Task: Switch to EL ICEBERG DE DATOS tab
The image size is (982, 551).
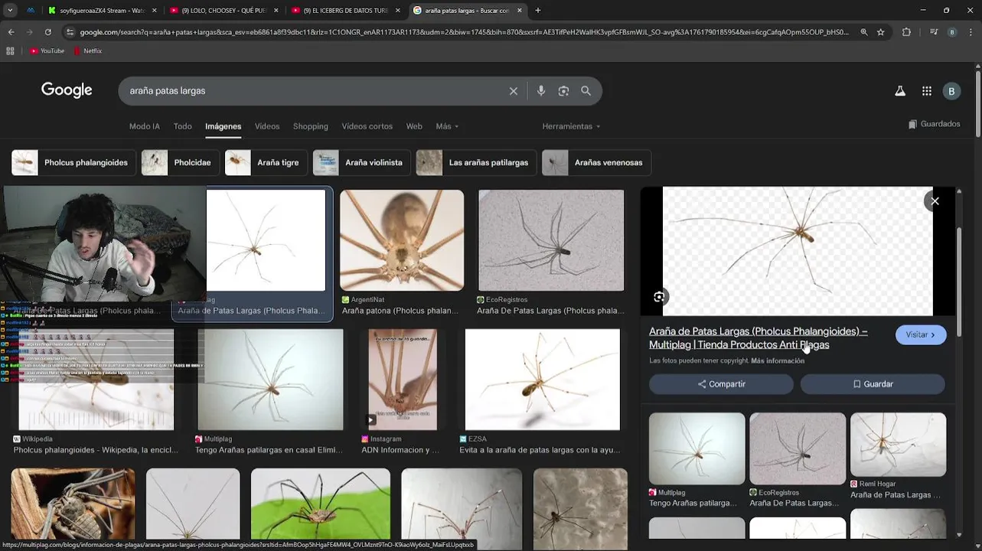Action: tap(346, 11)
